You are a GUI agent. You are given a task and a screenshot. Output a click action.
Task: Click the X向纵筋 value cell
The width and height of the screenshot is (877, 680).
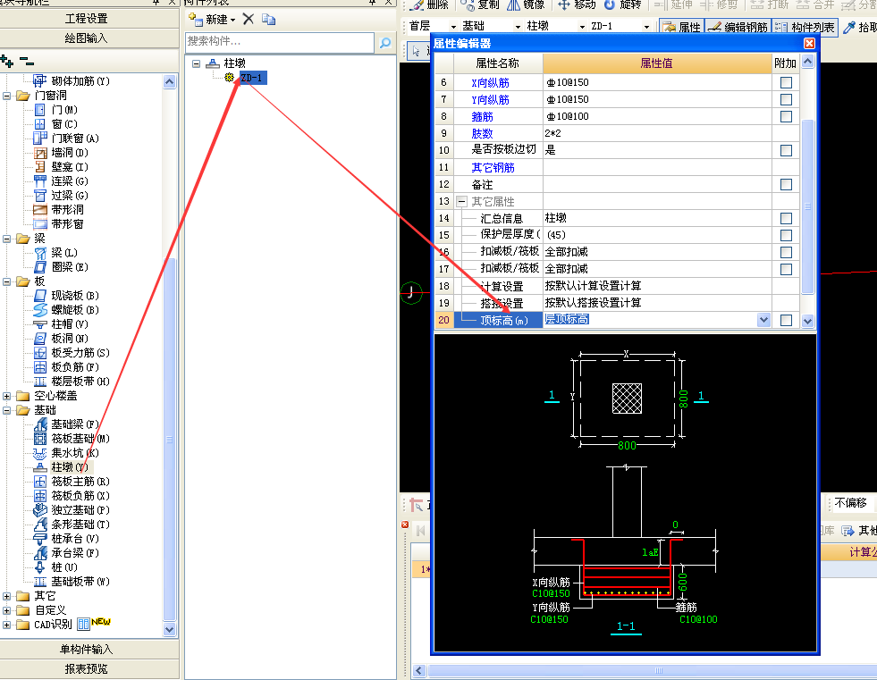pos(657,83)
